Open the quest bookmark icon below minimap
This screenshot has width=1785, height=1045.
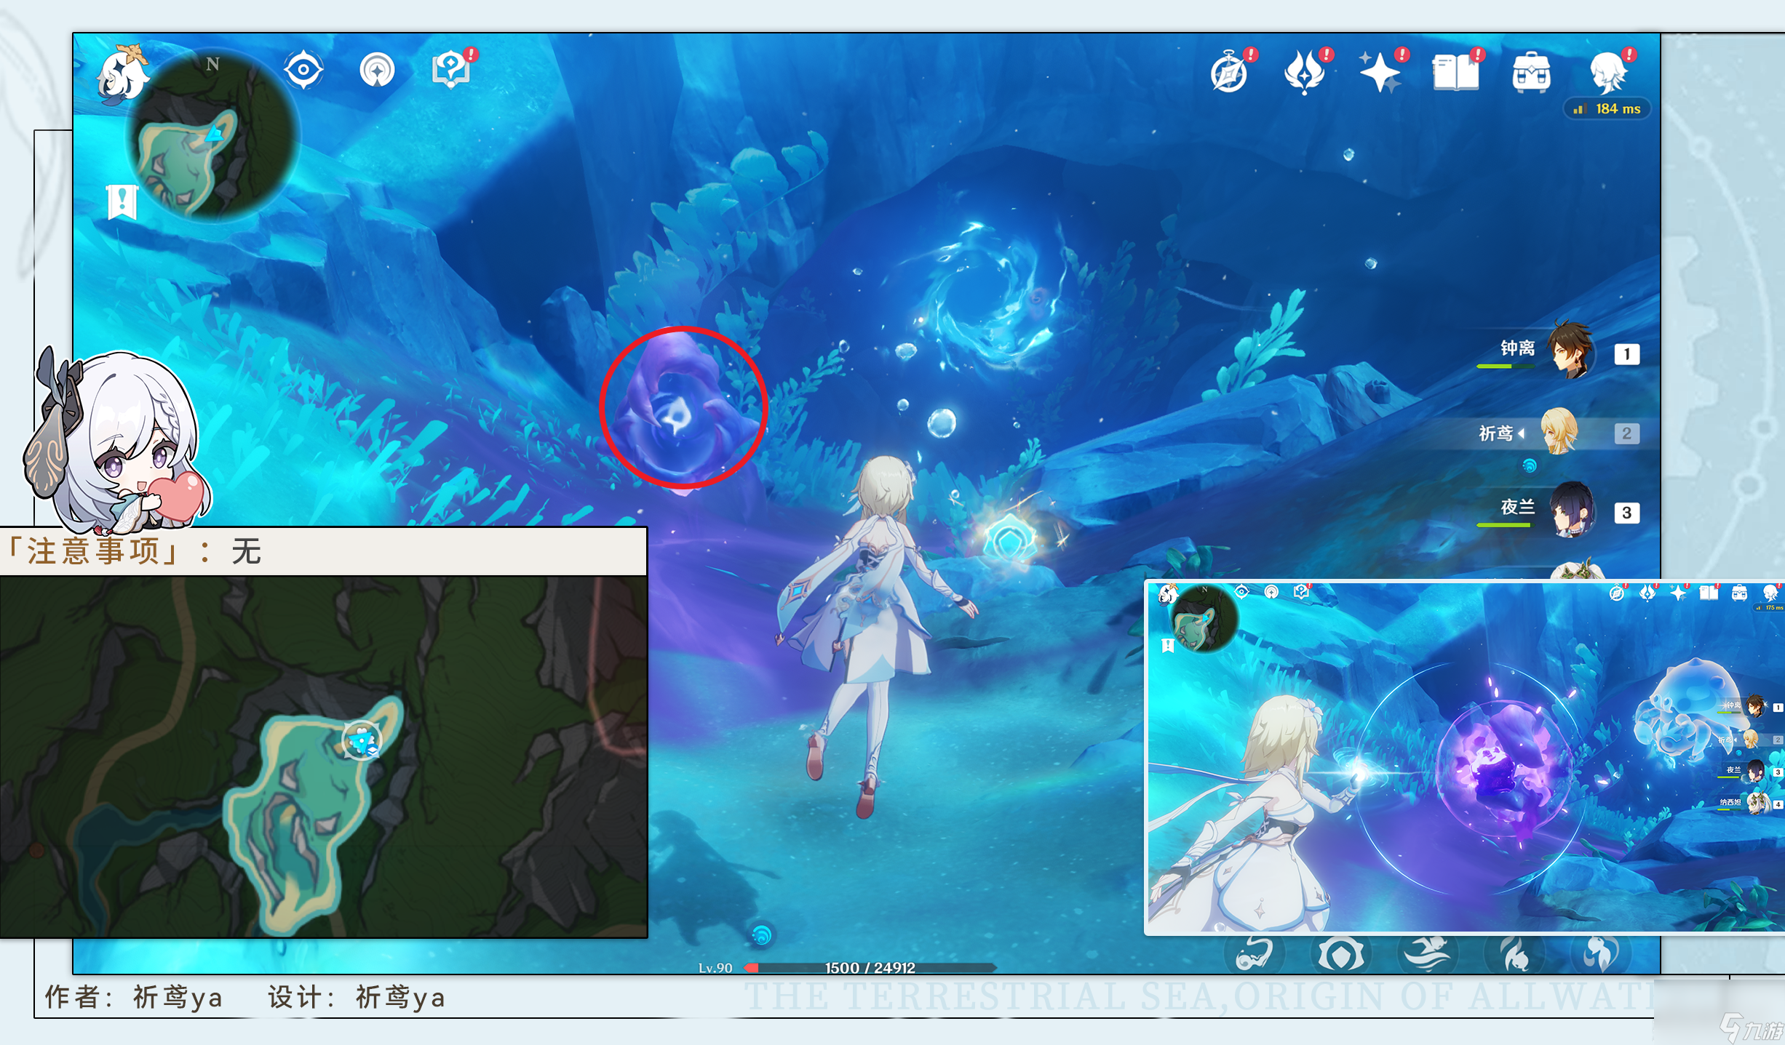pos(122,201)
